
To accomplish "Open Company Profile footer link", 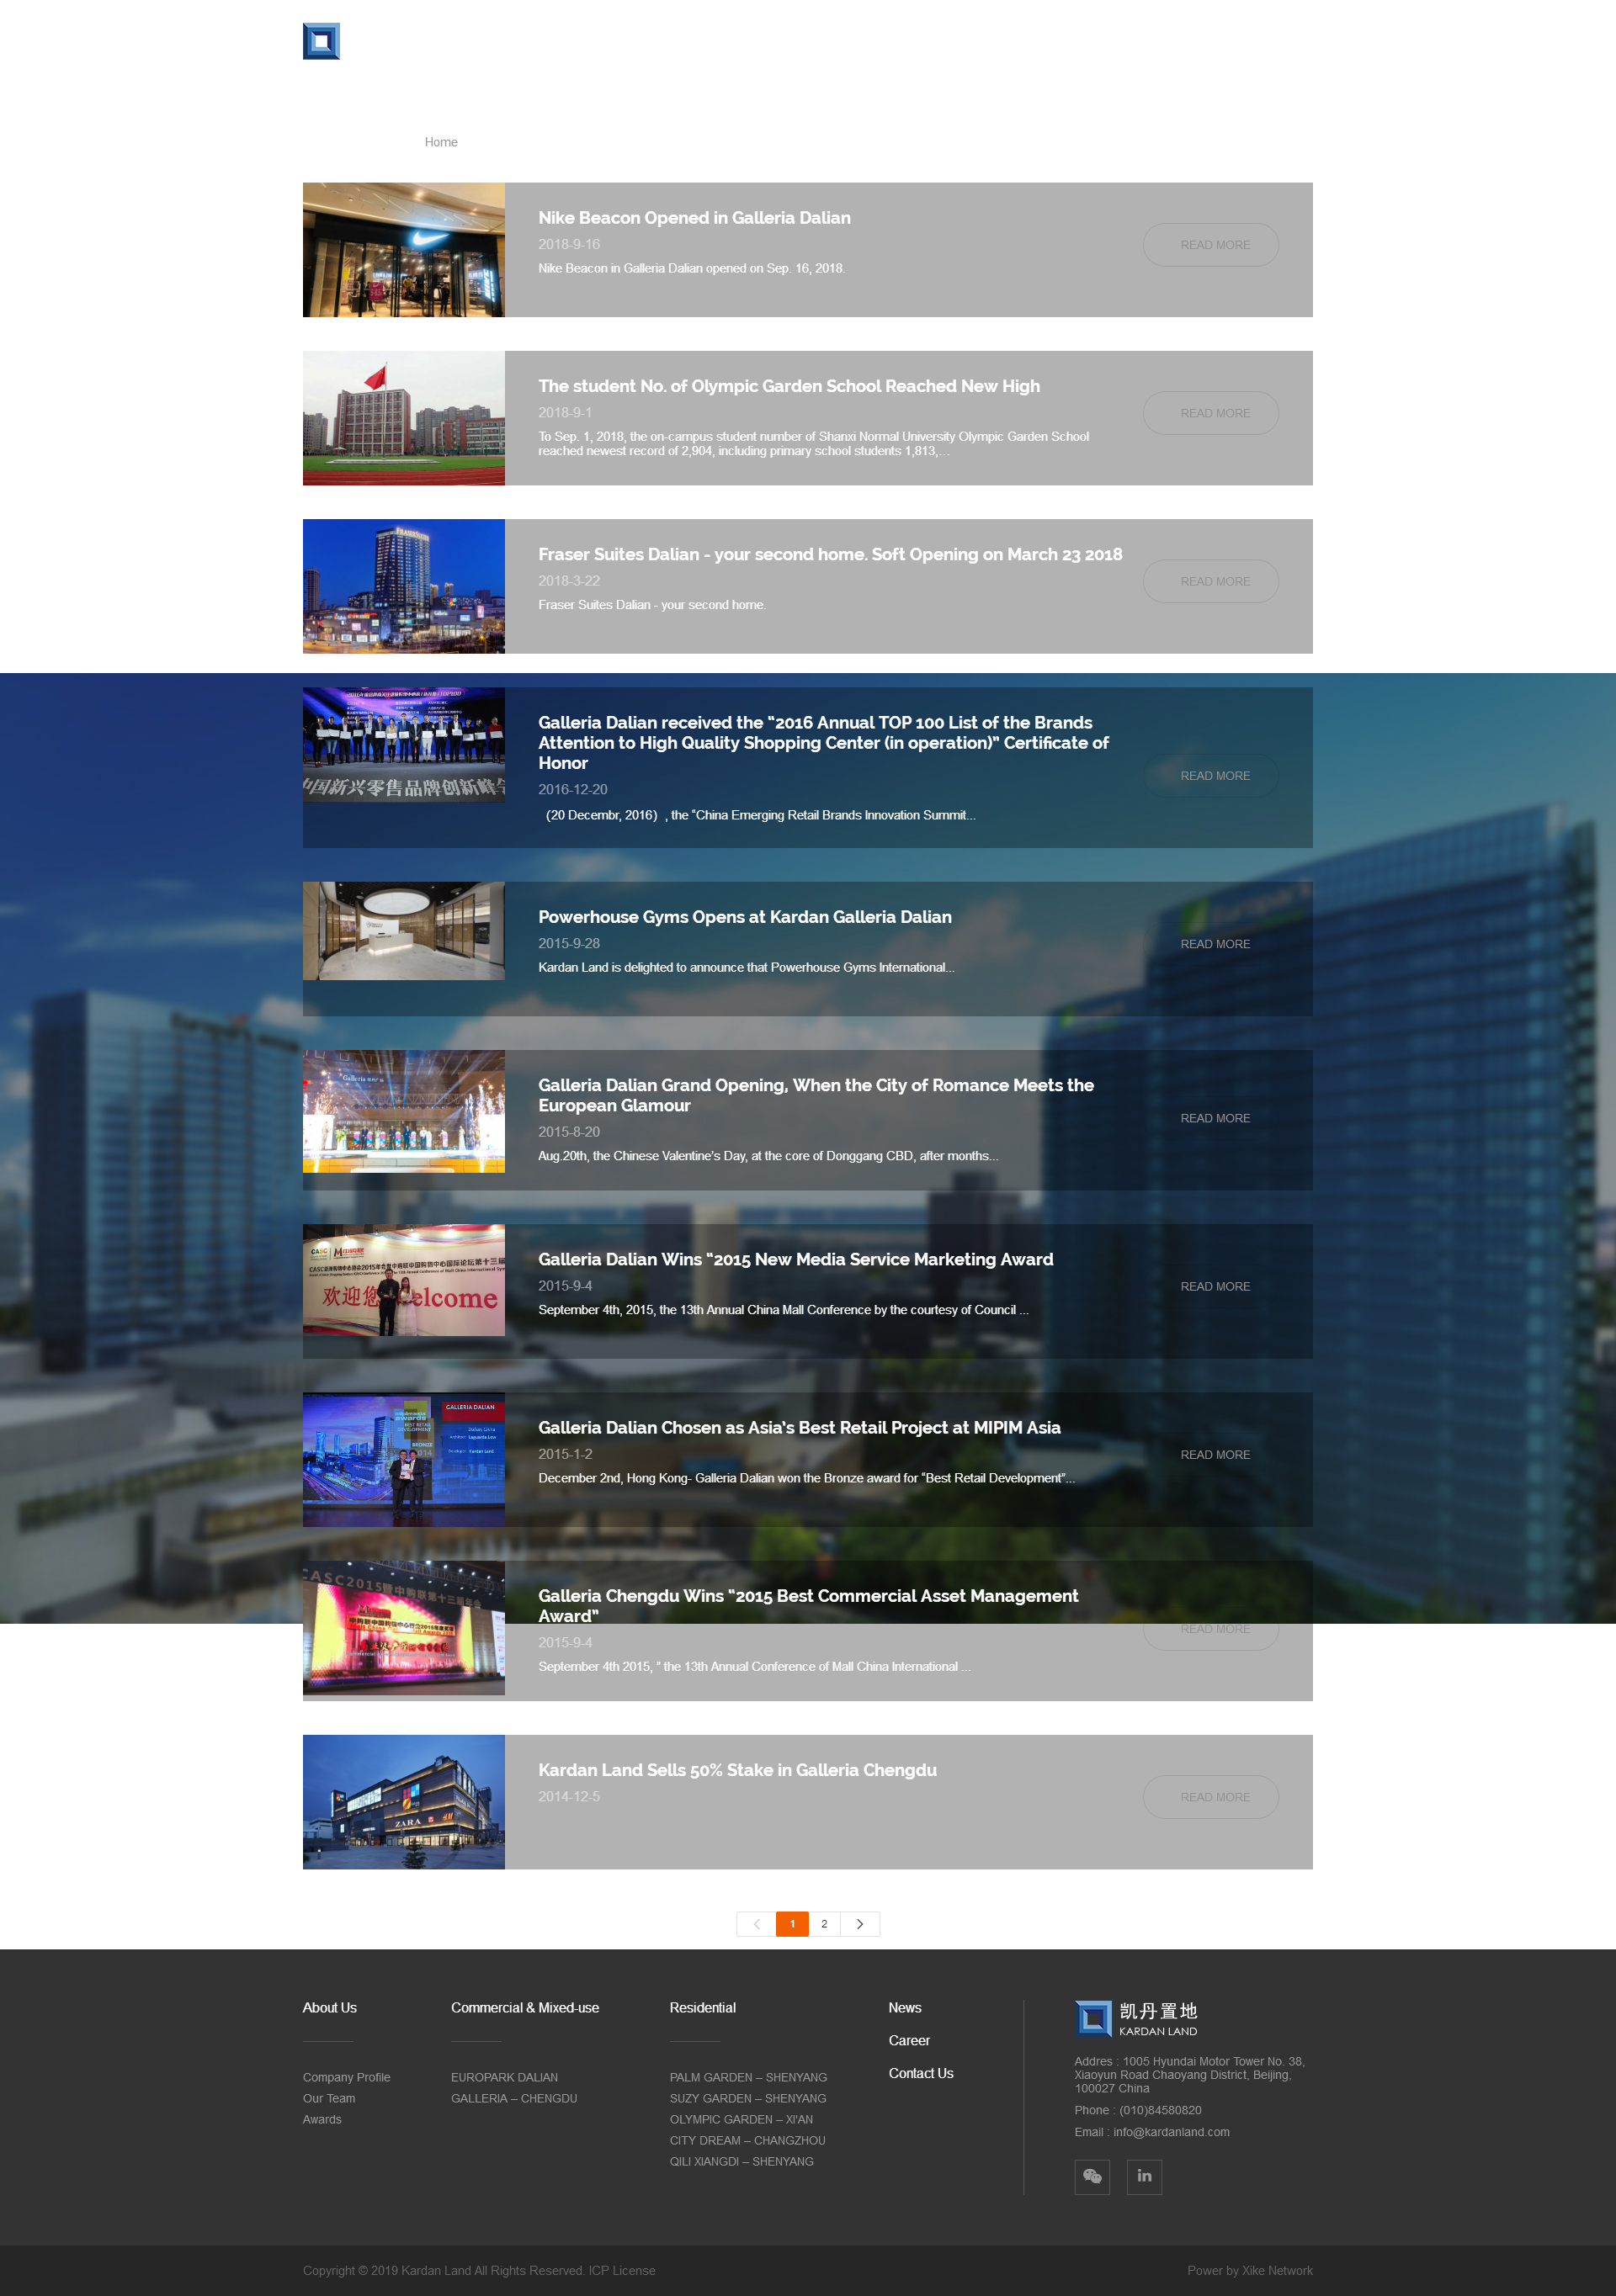I will 346,2077.
